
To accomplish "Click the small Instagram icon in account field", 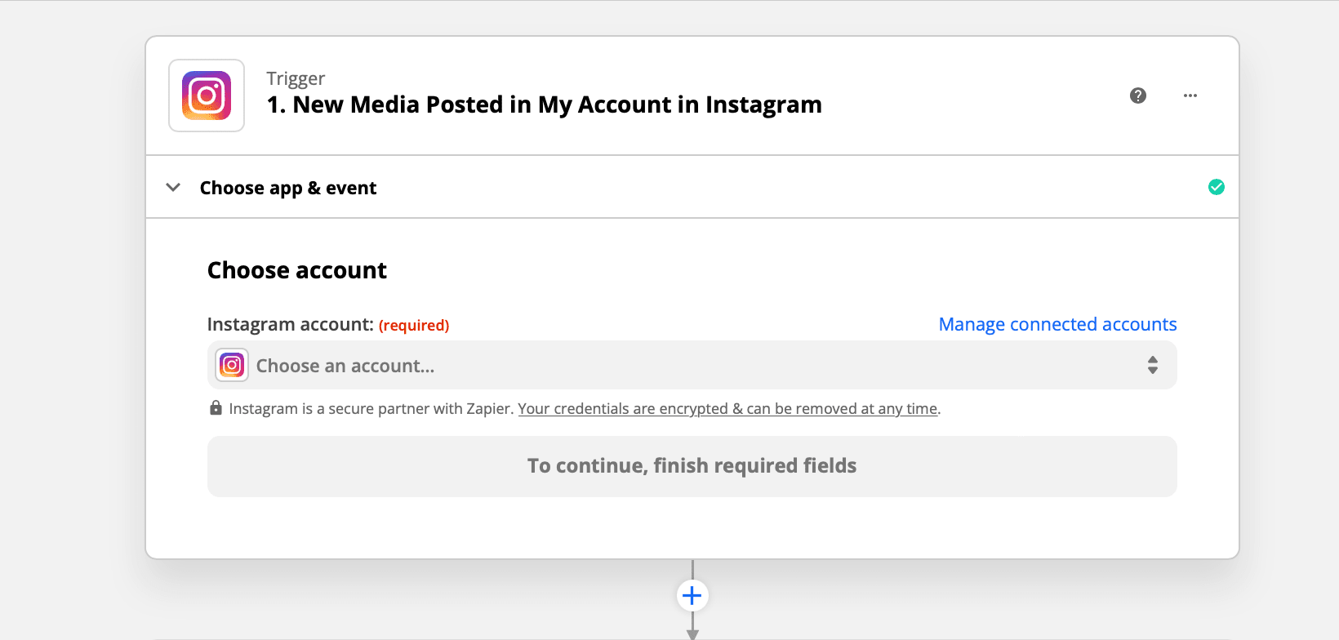I will [232, 365].
